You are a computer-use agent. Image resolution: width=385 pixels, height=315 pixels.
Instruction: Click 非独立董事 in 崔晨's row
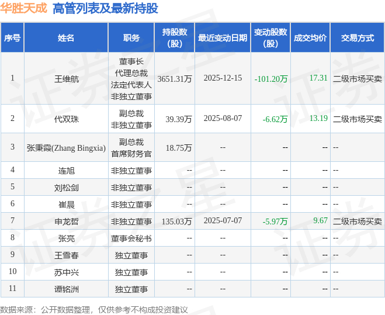[131, 205]
